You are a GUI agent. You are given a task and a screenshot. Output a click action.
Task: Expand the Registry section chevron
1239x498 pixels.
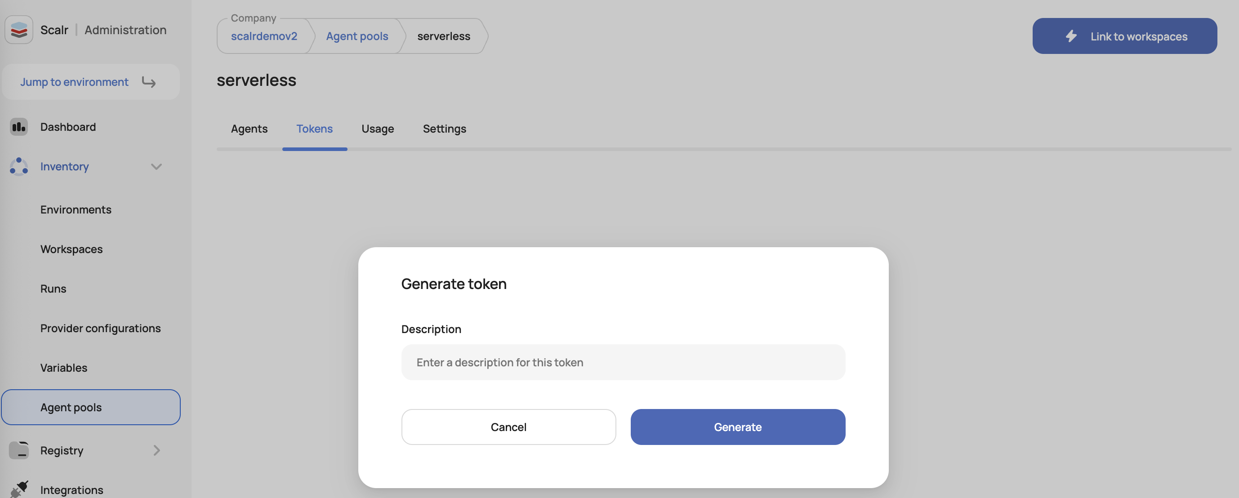tap(156, 450)
